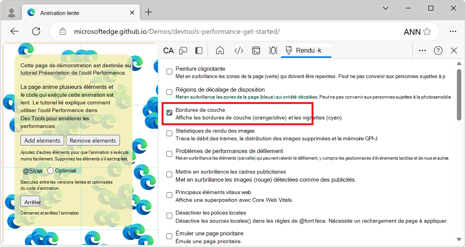Open a new browser tab
The image size is (465, 247).
(x=148, y=12)
